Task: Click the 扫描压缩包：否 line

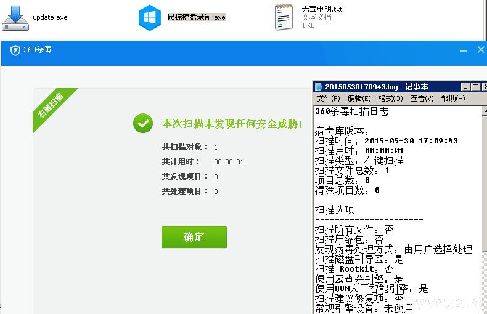Action: coord(349,240)
